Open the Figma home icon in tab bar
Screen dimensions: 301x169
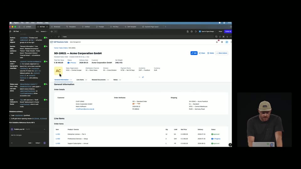[19, 27]
